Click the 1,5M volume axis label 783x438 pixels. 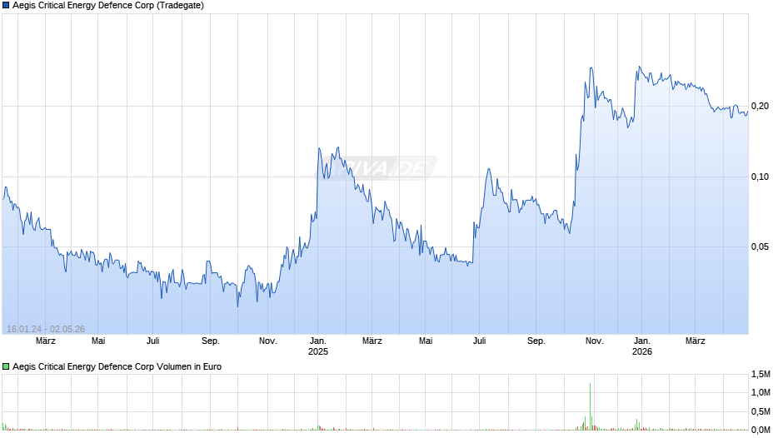(761, 374)
